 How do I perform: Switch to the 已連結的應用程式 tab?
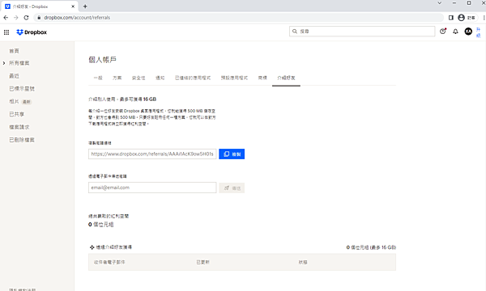(x=193, y=78)
